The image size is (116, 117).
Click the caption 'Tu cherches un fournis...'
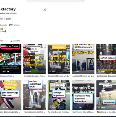click(58, 112)
